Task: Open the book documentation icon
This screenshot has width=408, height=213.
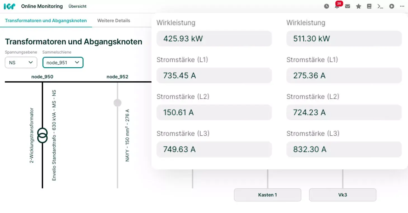Action: point(369,6)
